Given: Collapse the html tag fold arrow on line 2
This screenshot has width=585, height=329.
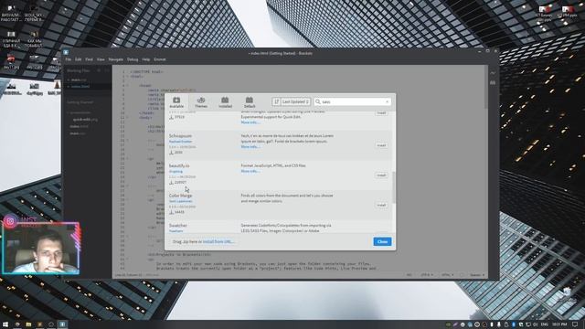Looking at the screenshot, I should [x=127, y=76].
